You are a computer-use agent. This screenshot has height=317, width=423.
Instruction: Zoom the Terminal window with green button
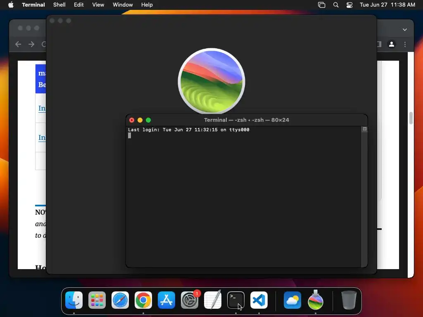tap(148, 120)
